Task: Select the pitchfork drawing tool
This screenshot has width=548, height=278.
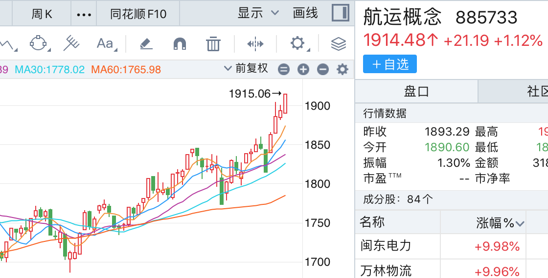Action: click(x=71, y=43)
